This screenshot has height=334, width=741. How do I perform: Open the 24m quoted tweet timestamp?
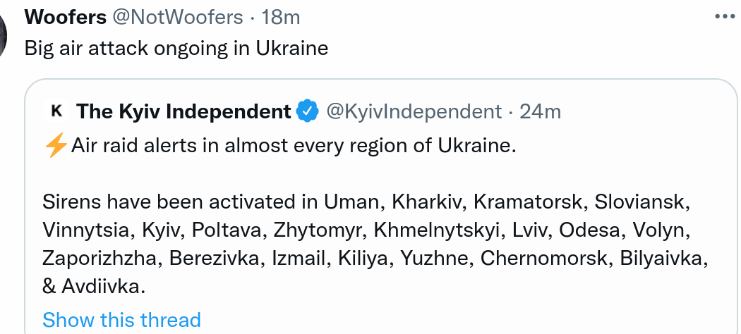(540, 112)
